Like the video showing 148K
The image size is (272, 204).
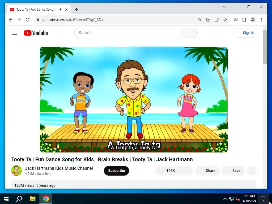(x=168, y=171)
